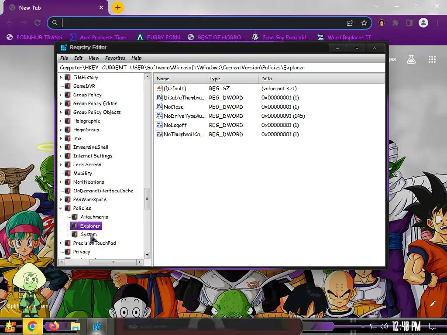Expand the Holographic registry key

[61, 121]
